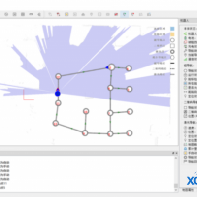Click the yellow legend color swatch
Screen dimensions: 197x197
point(172,34)
